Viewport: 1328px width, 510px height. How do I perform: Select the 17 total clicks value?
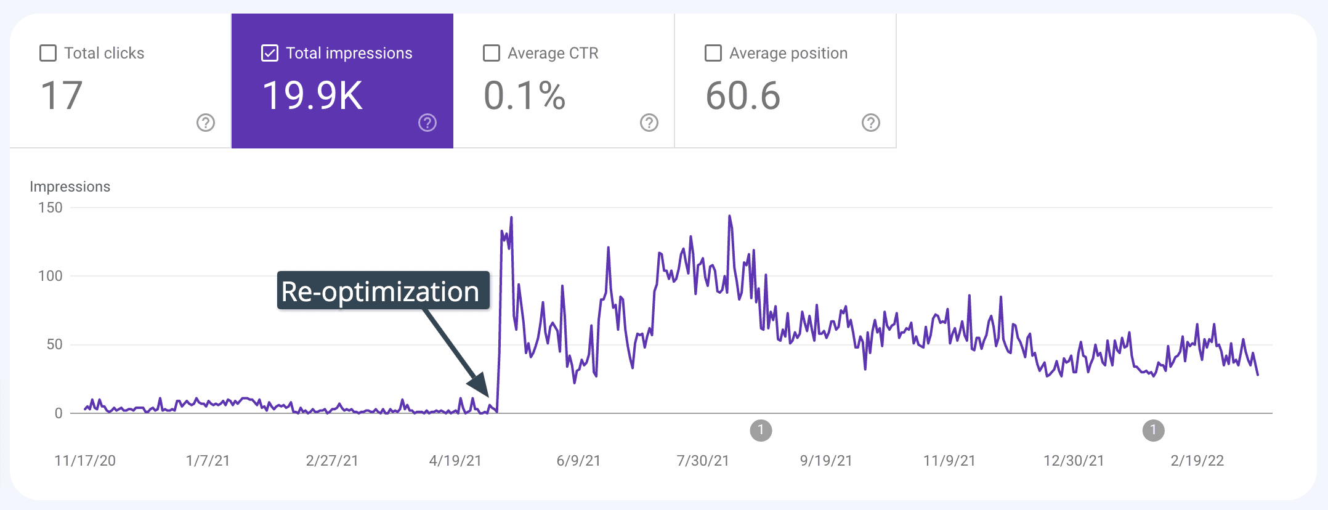pos(62,96)
